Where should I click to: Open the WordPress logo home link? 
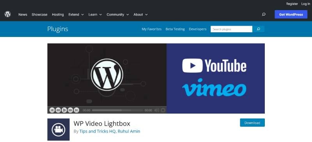[7, 14]
